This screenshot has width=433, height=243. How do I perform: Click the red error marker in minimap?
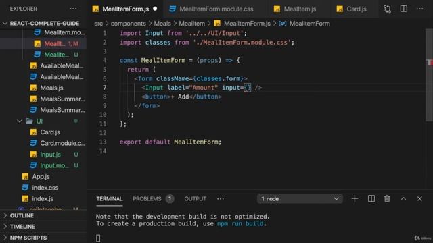tap(430, 63)
